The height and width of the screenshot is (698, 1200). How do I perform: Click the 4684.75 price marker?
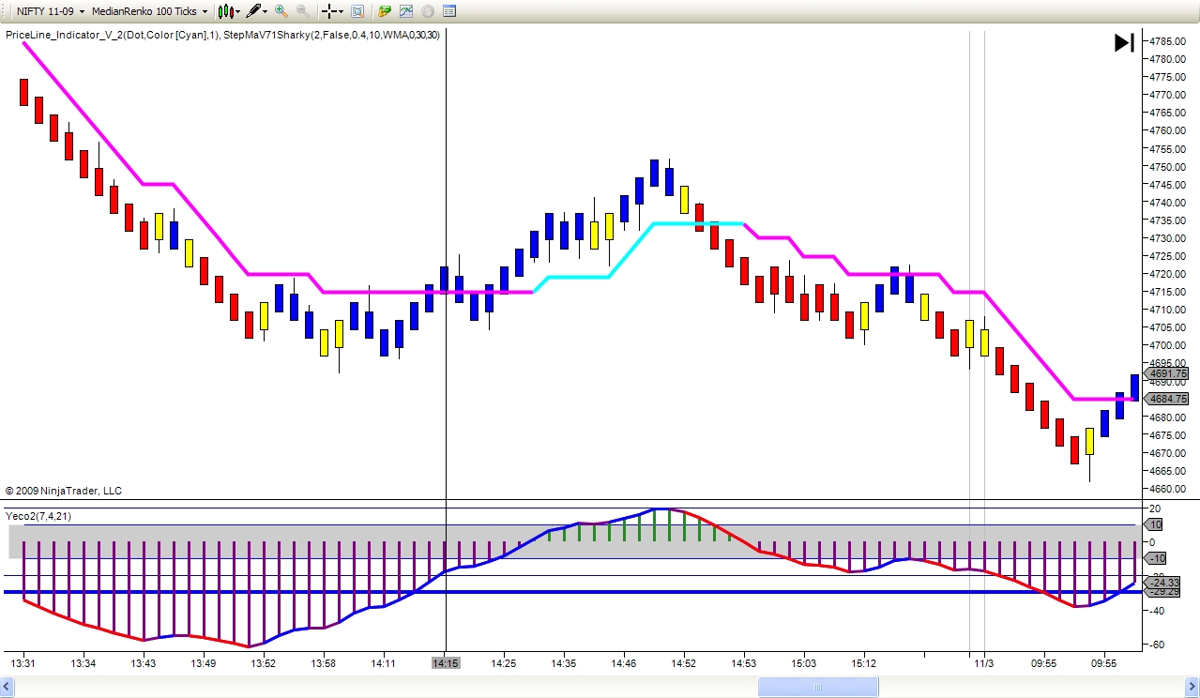(x=1167, y=399)
